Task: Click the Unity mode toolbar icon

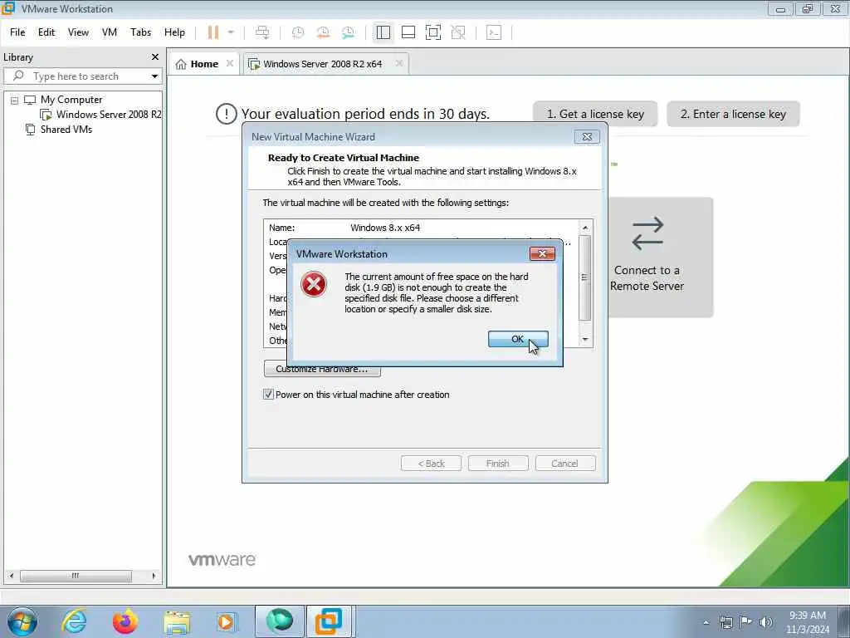Action: point(458,32)
